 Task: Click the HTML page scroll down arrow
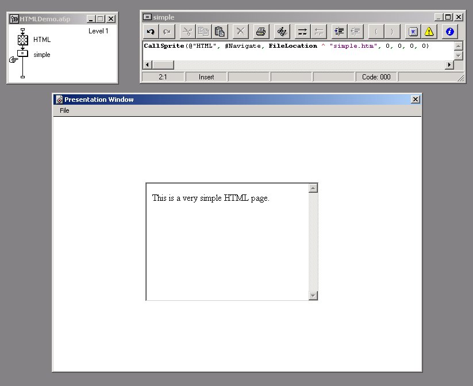tap(313, 295)
